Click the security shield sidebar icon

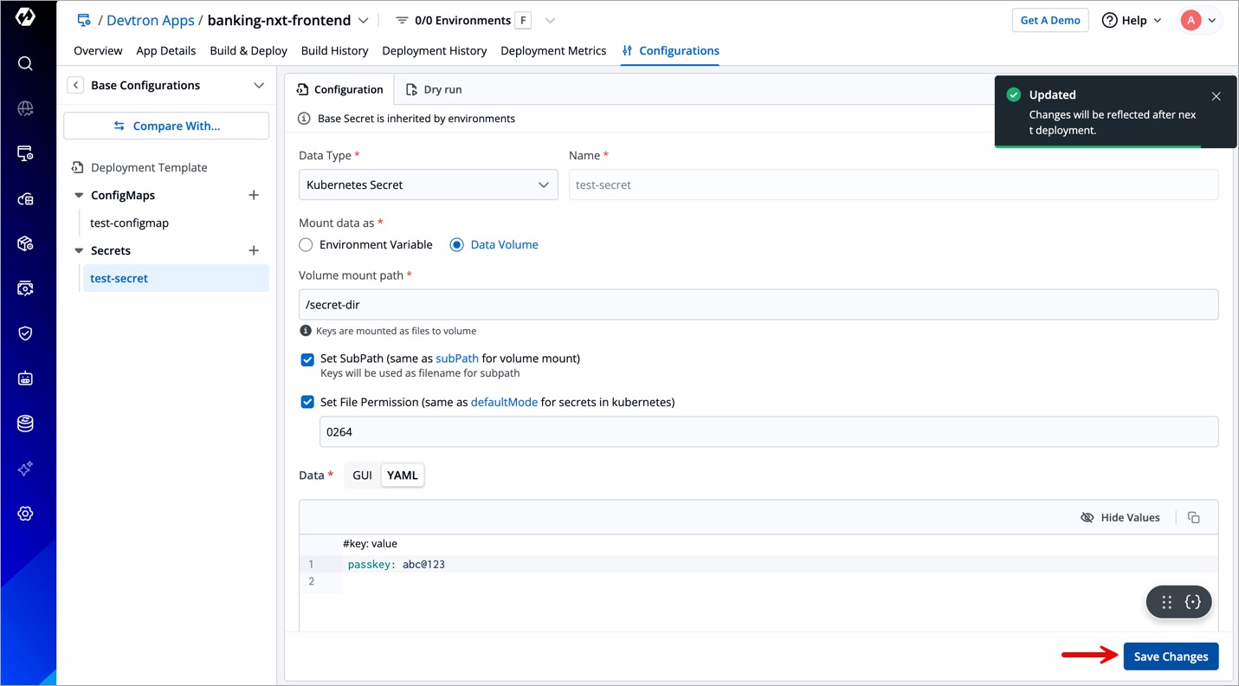(x=25, y=333)
